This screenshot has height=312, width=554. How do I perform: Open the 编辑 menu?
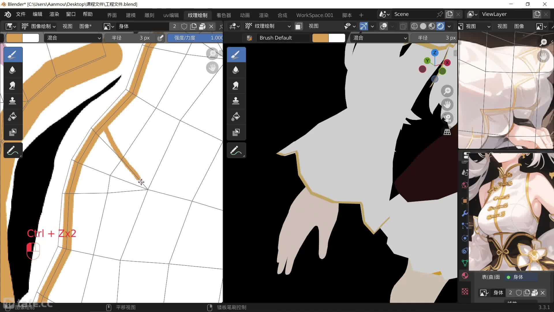pos(38,14)
